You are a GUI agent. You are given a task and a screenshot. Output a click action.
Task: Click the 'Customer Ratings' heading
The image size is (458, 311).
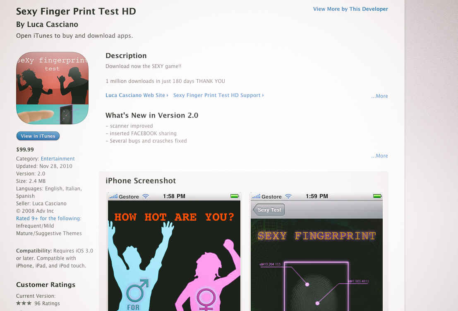[x=46, y=284]
